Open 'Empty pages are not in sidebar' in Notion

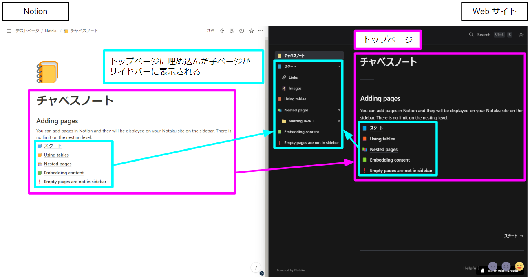[x=72, y=182]
